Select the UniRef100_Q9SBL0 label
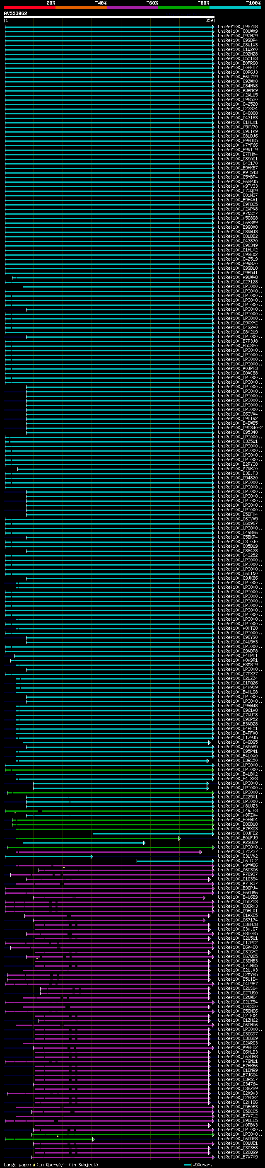 click(238, 268)
